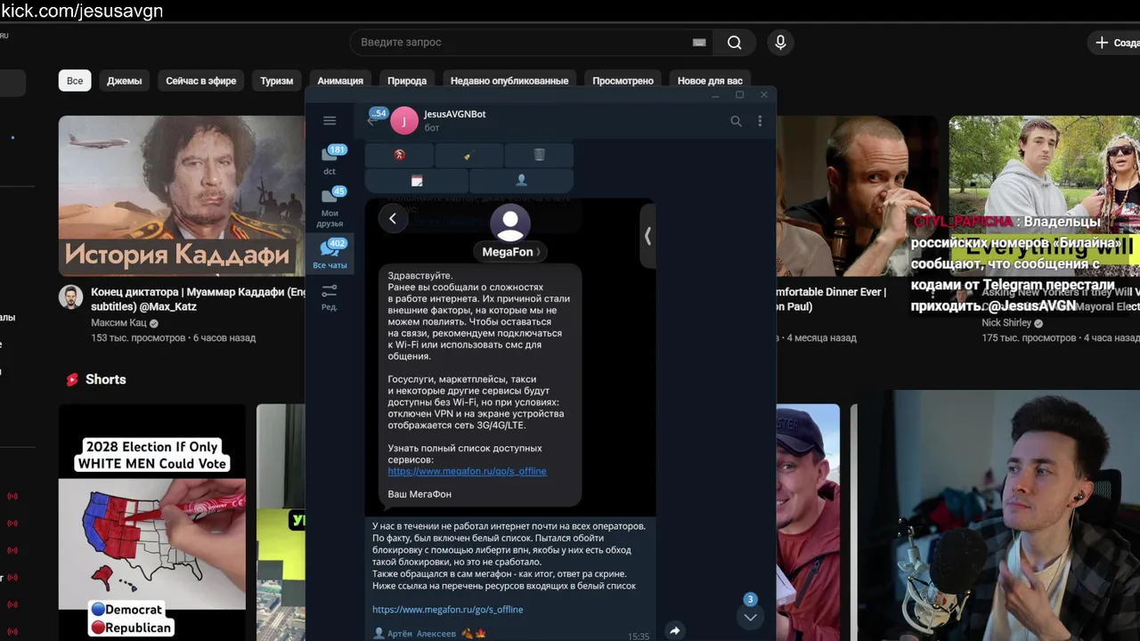Open the 2028 Election Short thumbnail

[152, 521]
